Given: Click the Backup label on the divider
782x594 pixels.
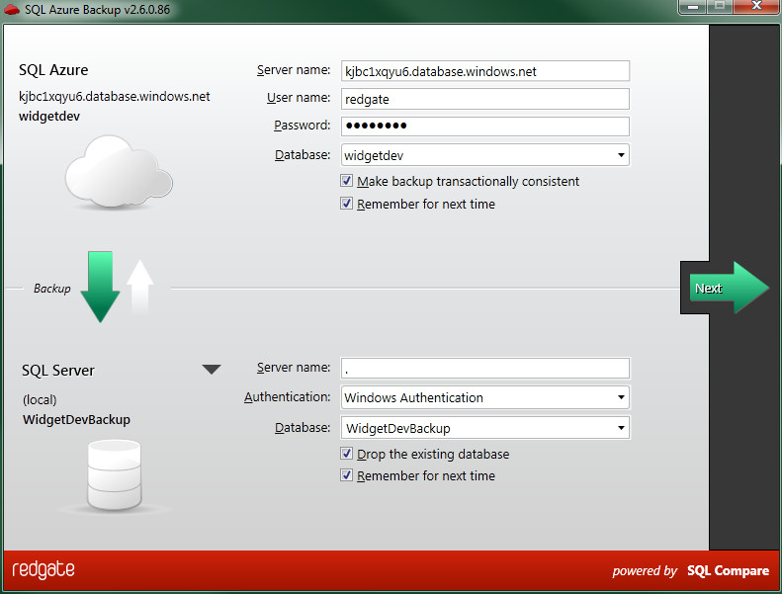Looking at the screenshot, I should pos(51,289).
